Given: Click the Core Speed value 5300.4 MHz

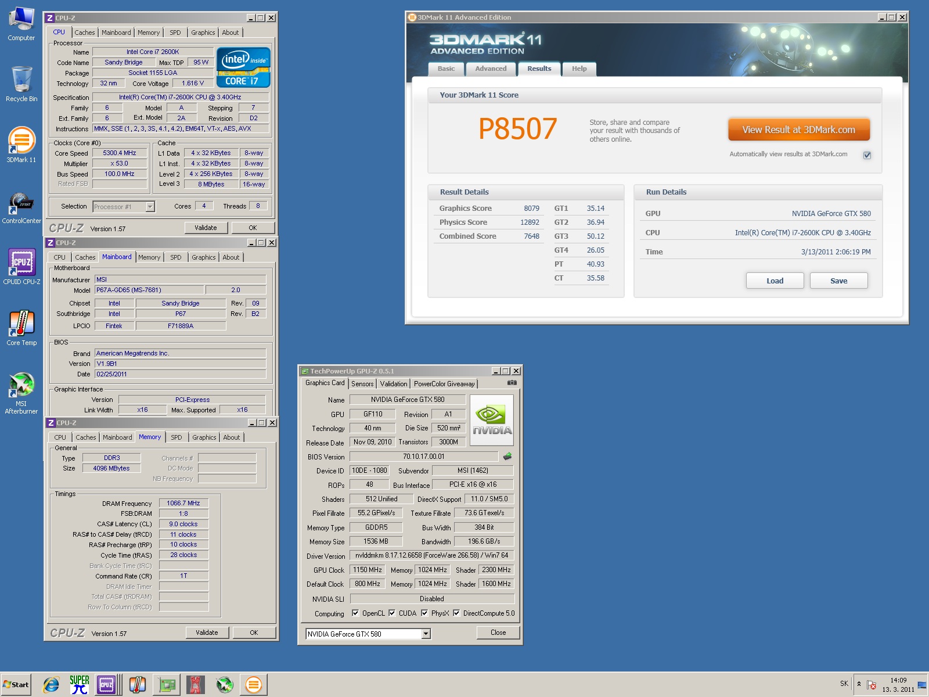Looking at the screenshot, I should 120,153.
